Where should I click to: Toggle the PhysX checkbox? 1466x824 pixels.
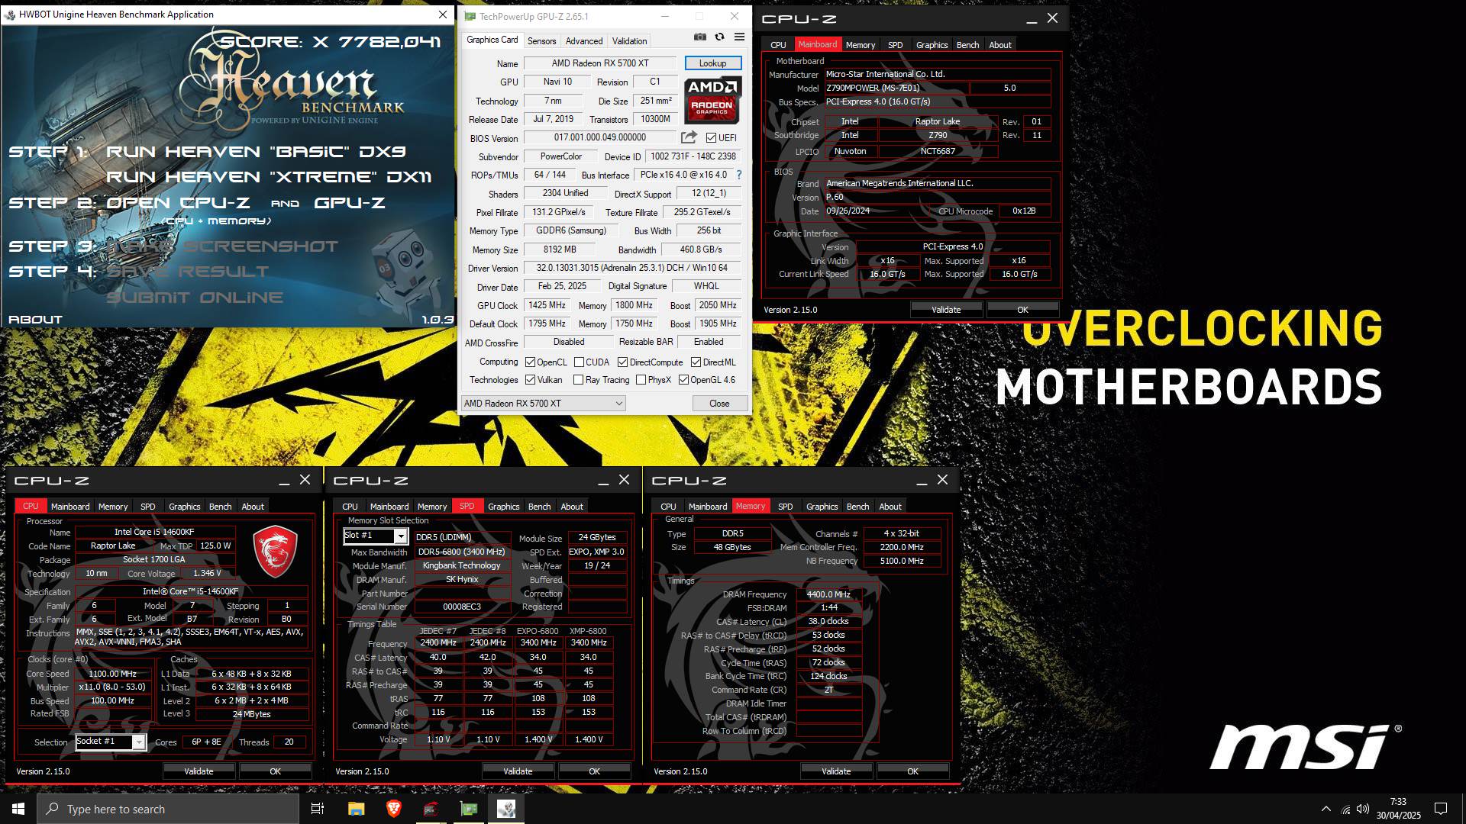641,380
